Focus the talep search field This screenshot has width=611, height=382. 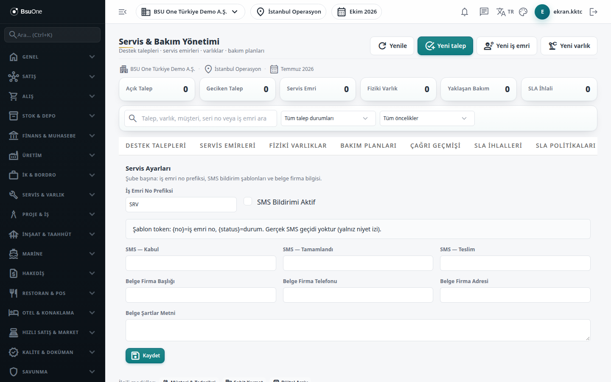[201, 118]
